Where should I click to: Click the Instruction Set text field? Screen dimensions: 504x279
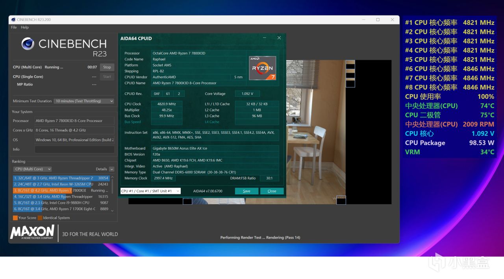tap(215, 135)
